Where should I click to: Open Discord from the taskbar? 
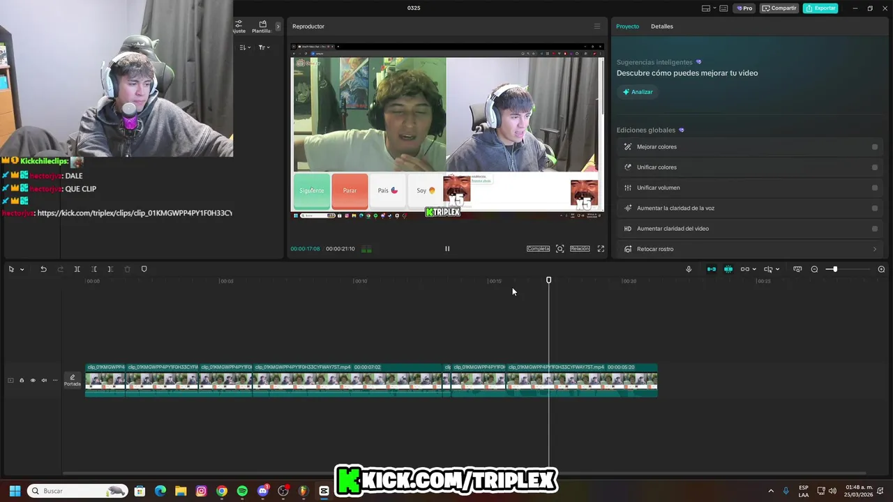click(x=263, y=491)
